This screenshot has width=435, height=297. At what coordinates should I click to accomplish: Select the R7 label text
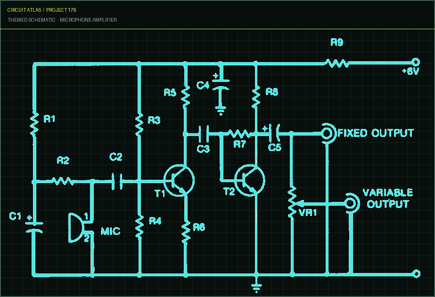point(239,144)
